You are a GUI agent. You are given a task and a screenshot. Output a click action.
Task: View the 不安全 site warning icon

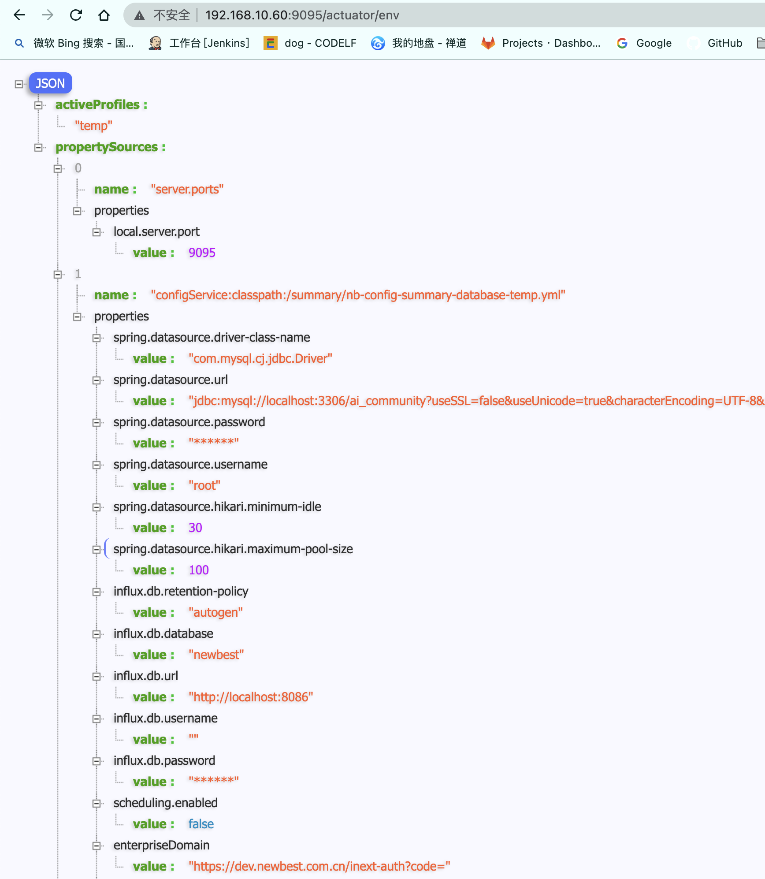point(139,15)
